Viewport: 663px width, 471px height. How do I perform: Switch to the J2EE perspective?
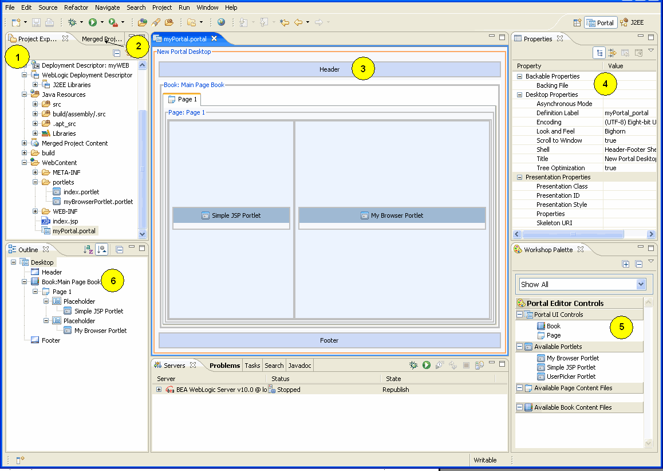click(632, 23)
